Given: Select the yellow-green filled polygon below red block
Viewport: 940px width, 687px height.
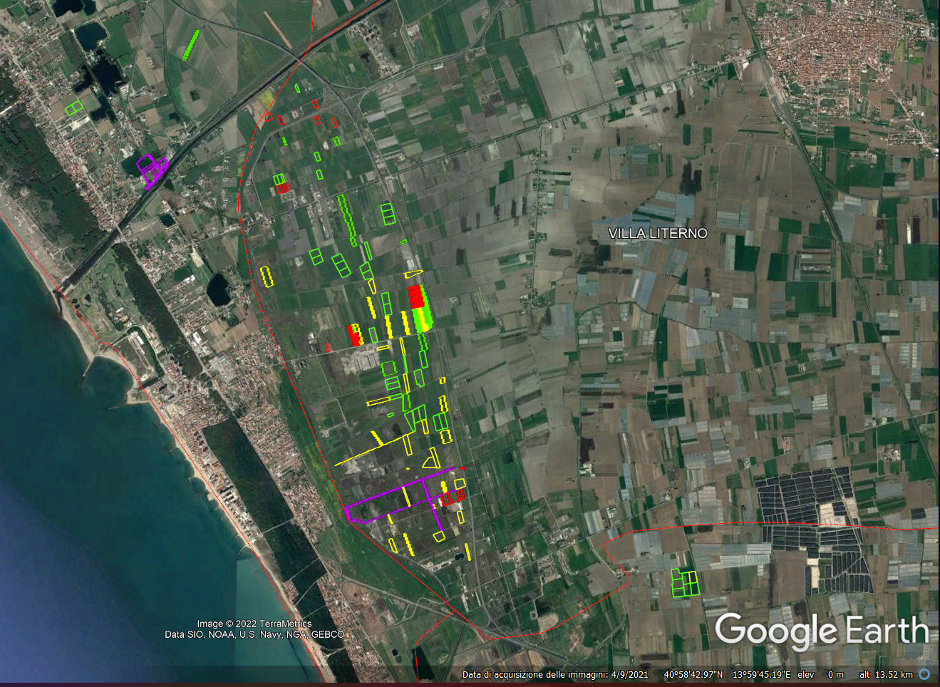Looking at the screenshot, I should click(423, 319).
